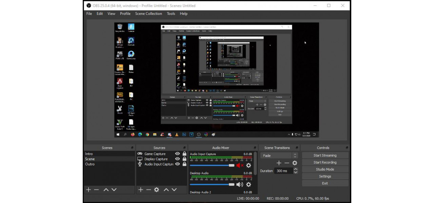Mute Desktop Audio speaker icon

[x=240, y=184]
